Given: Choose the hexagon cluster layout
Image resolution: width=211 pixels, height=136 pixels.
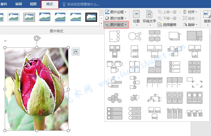Looking at the screenshot, I should 115,98.
